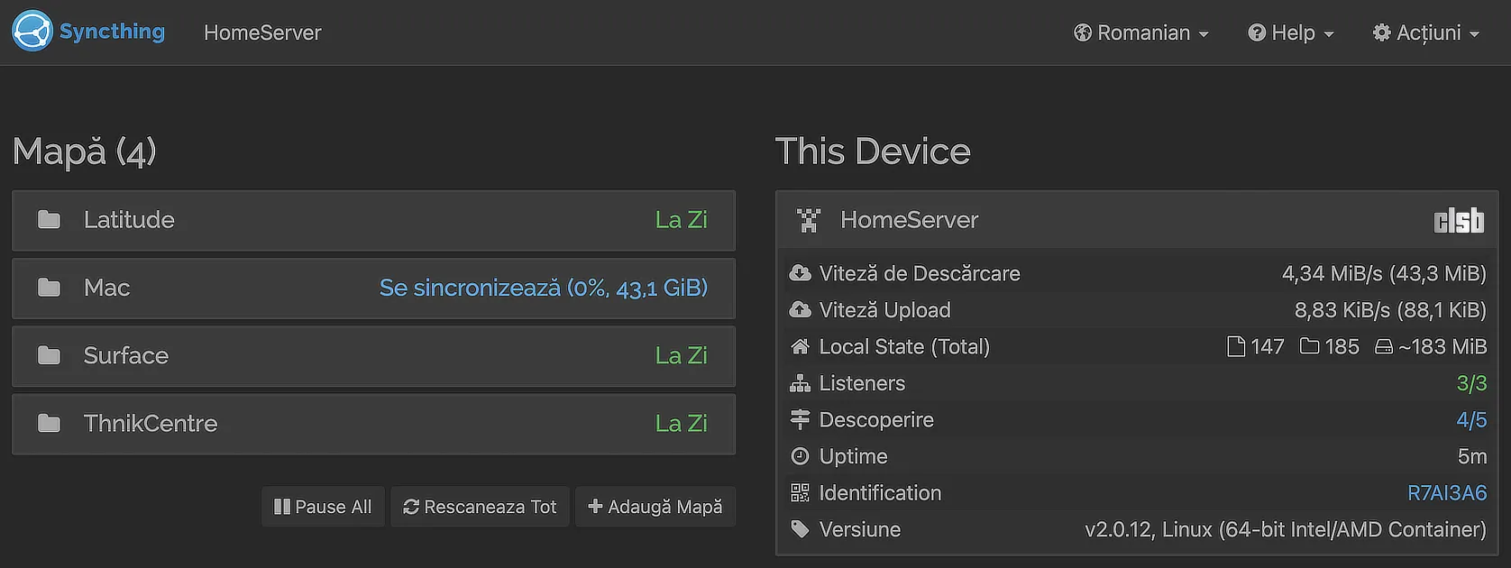Viewport: 1511px width, 568px height.
Task: Click the folder icon beside Mac
Action: click(x=49, y=288)
